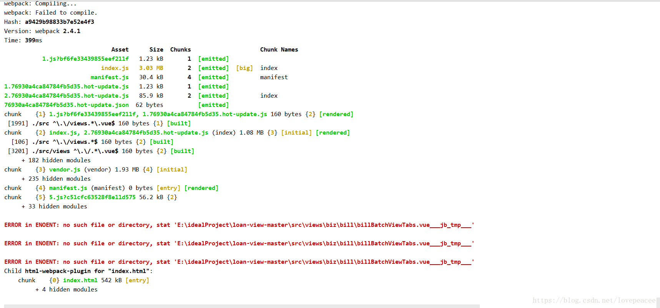The height and width of the screenshot is (308, 660).
Task: Click the 85.9 kB size value
Action: [x=151, y=96]
